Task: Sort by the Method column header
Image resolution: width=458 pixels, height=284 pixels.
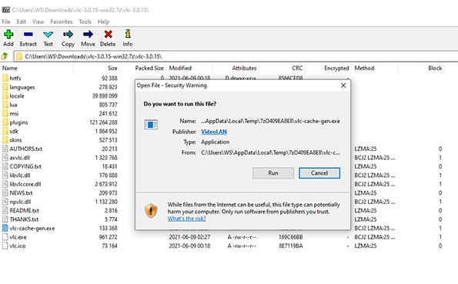Action: 364,68
